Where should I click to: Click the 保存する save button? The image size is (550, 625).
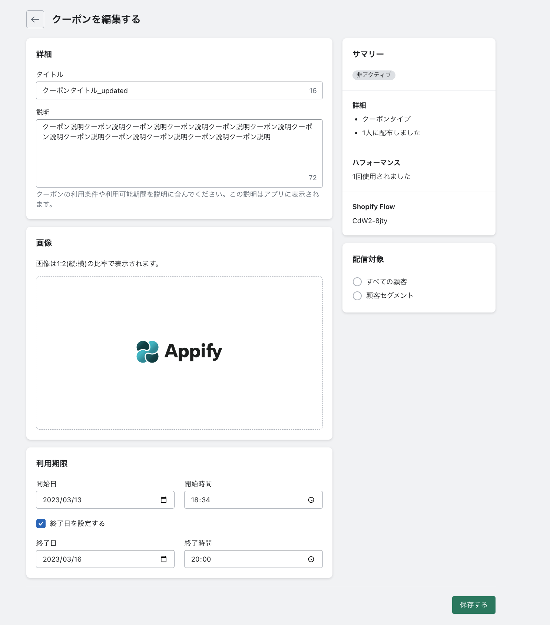(x=474, y=605)
